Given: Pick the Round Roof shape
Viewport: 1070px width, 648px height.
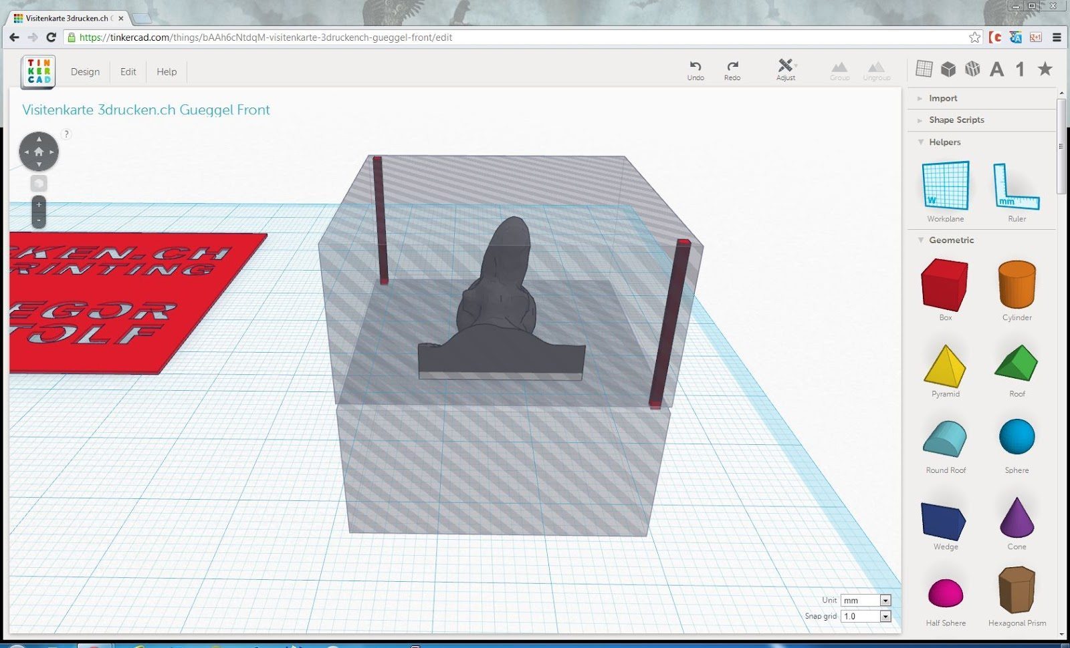Looking at the screenshot, I should pyautogui.click(x=945, y=446).
